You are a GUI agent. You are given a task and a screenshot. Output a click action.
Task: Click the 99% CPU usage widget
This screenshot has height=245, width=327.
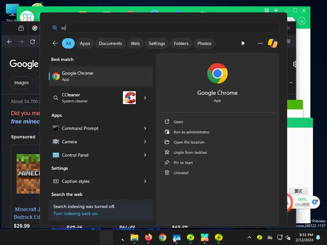pyautogui.click(x=302, y=202)
